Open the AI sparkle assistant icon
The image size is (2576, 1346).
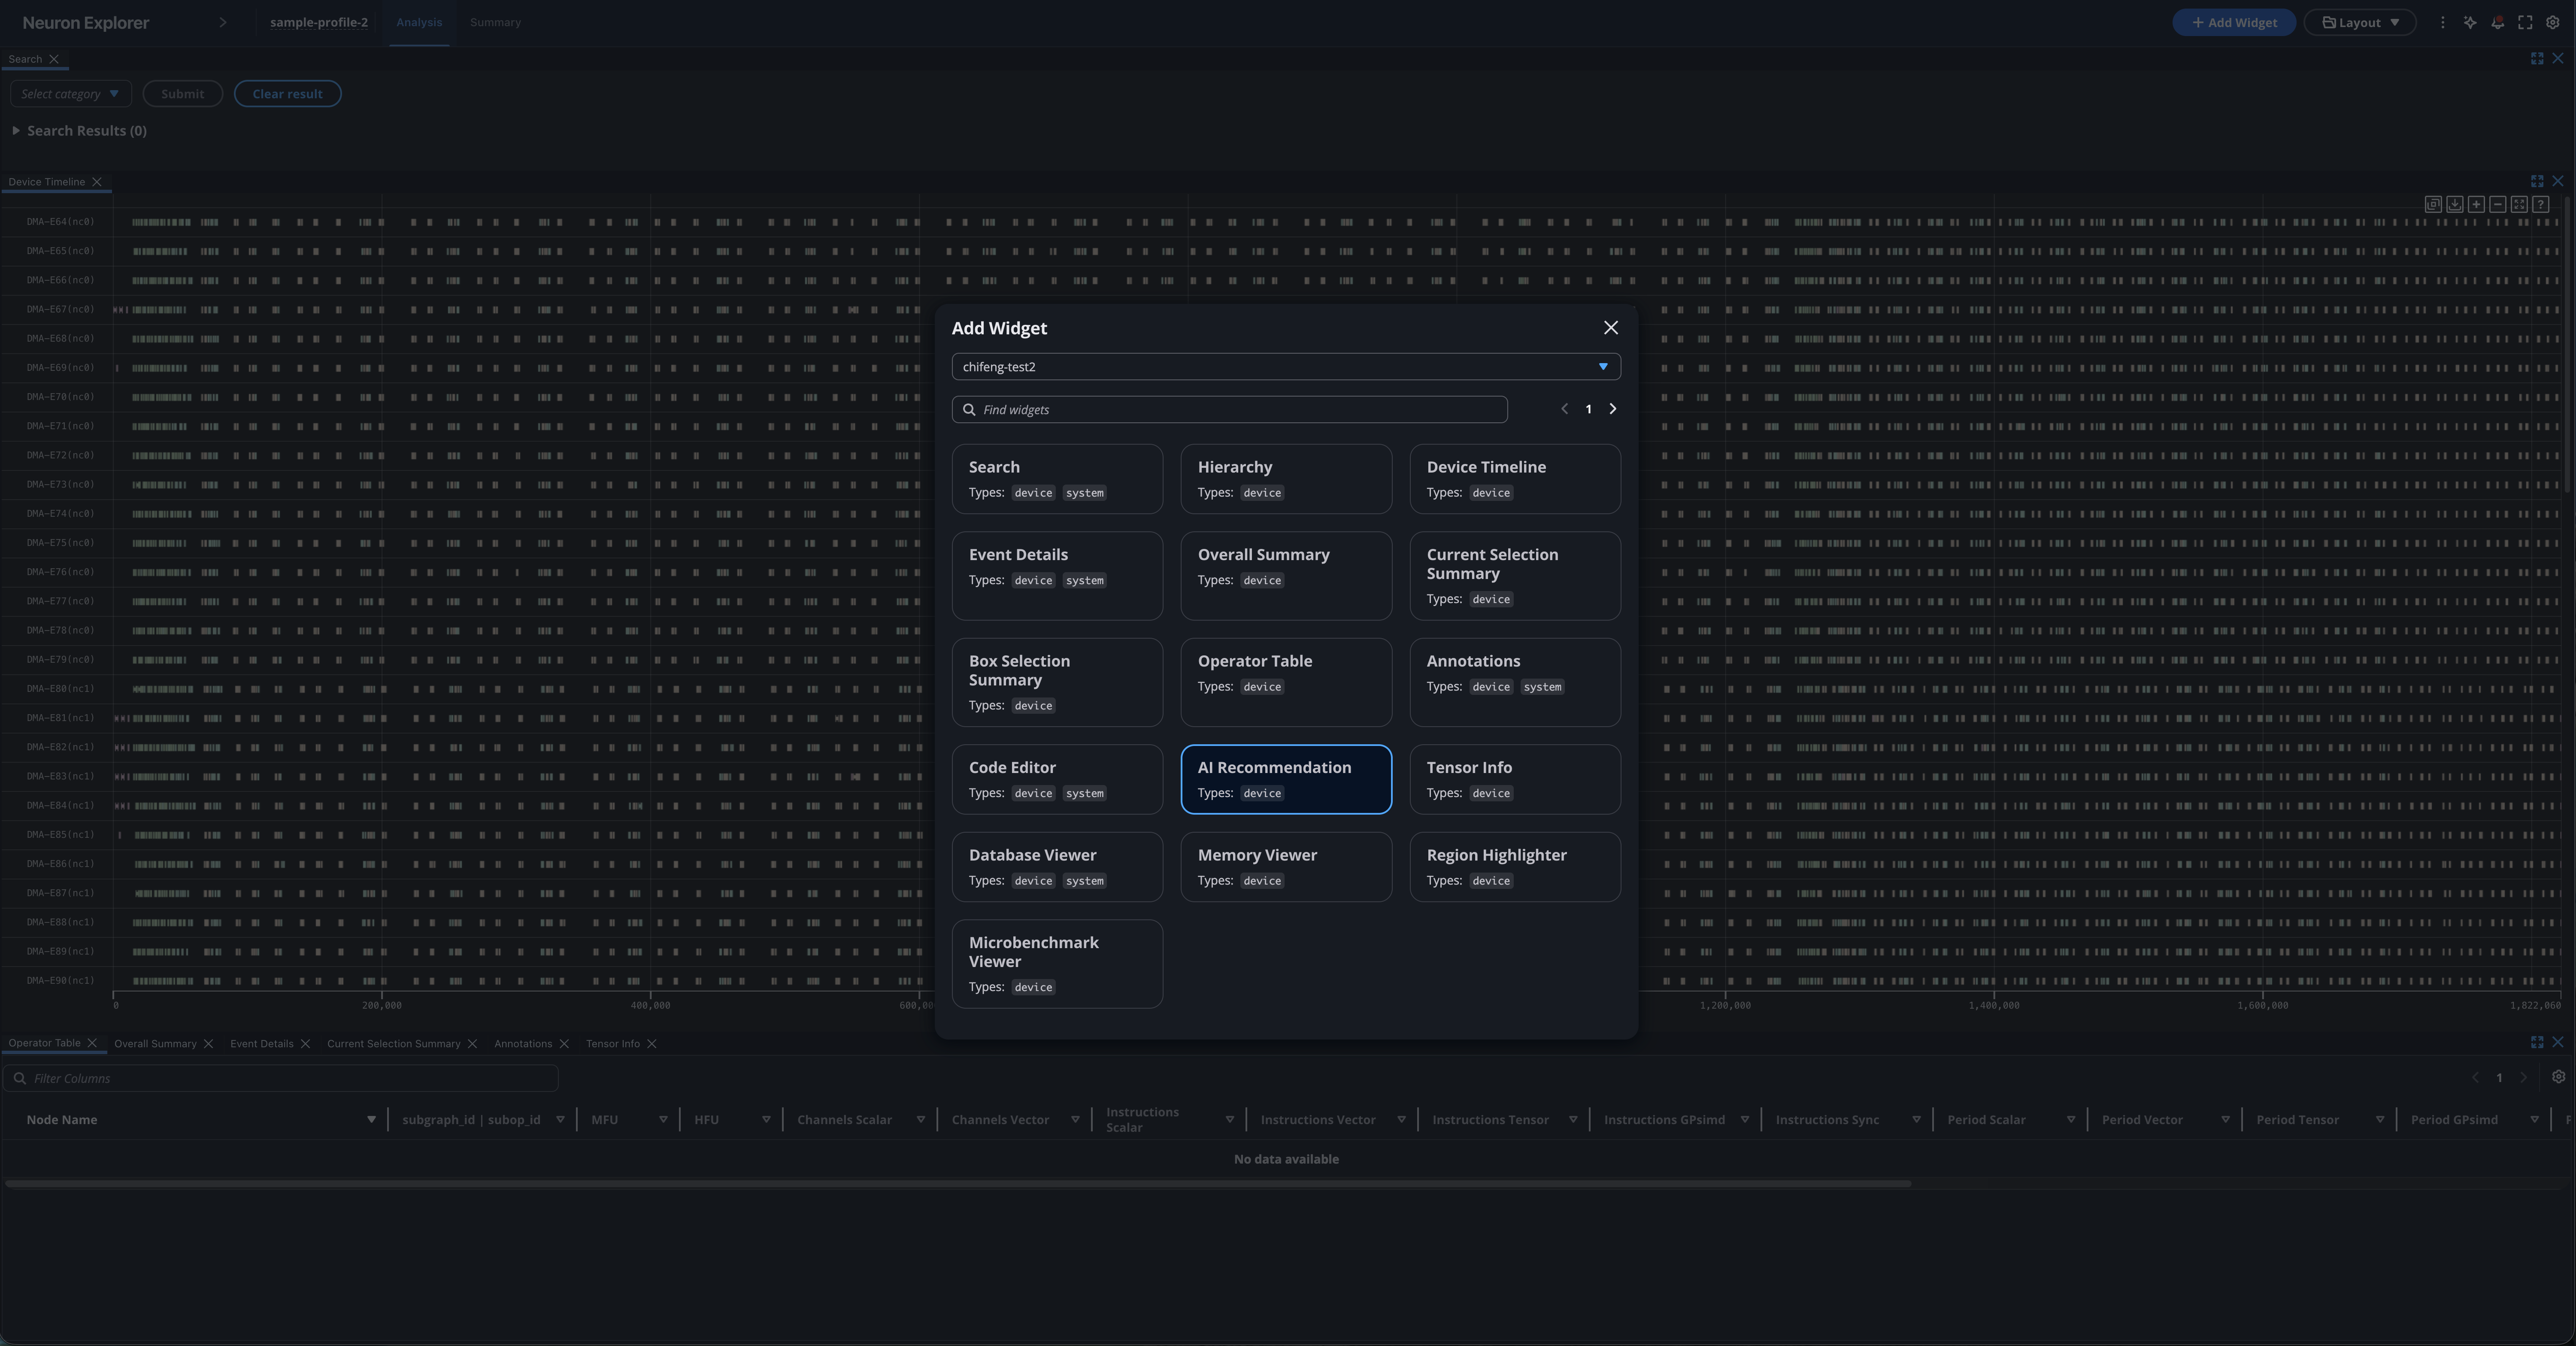click(x=2470, y=22)
